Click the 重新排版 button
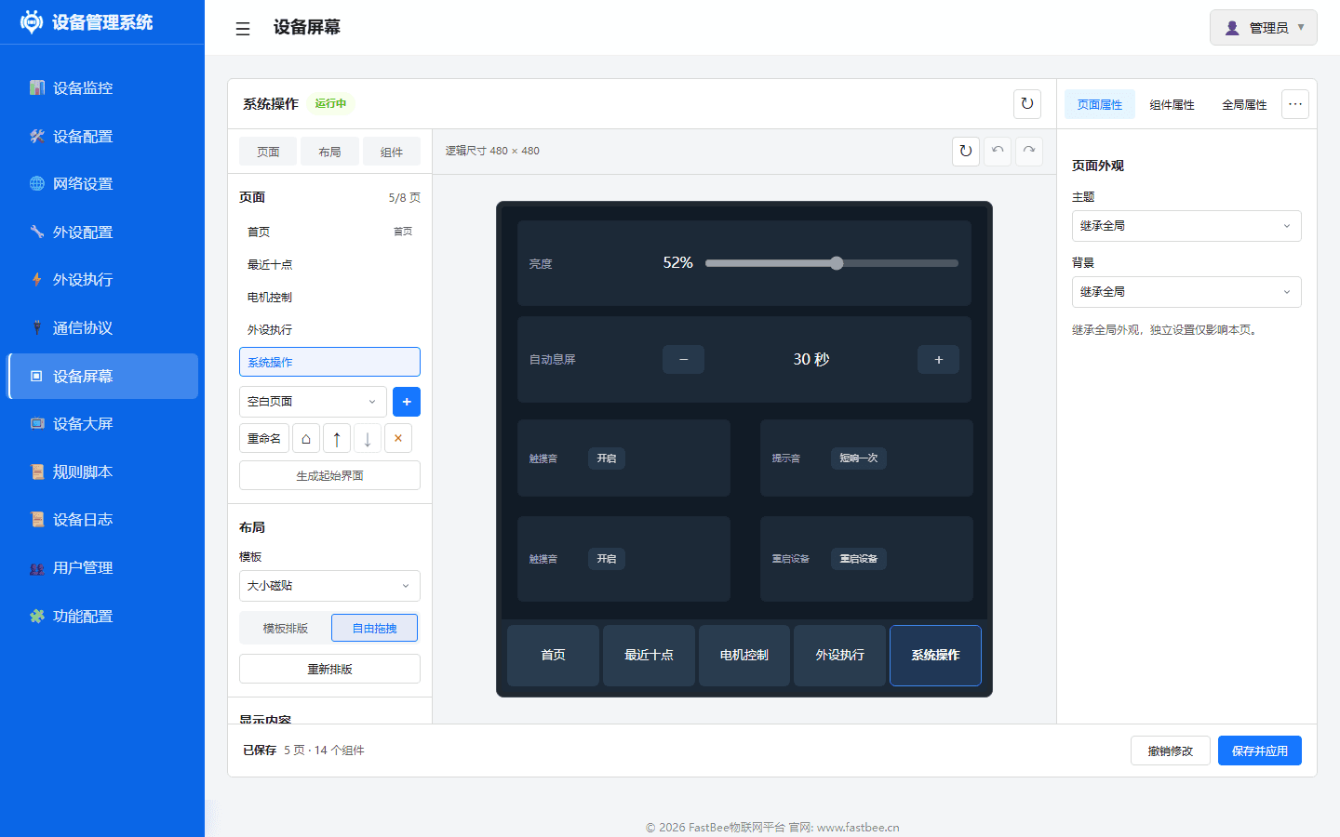The height and width of the screenshot is (837, 1340). (x=329, y=669)
